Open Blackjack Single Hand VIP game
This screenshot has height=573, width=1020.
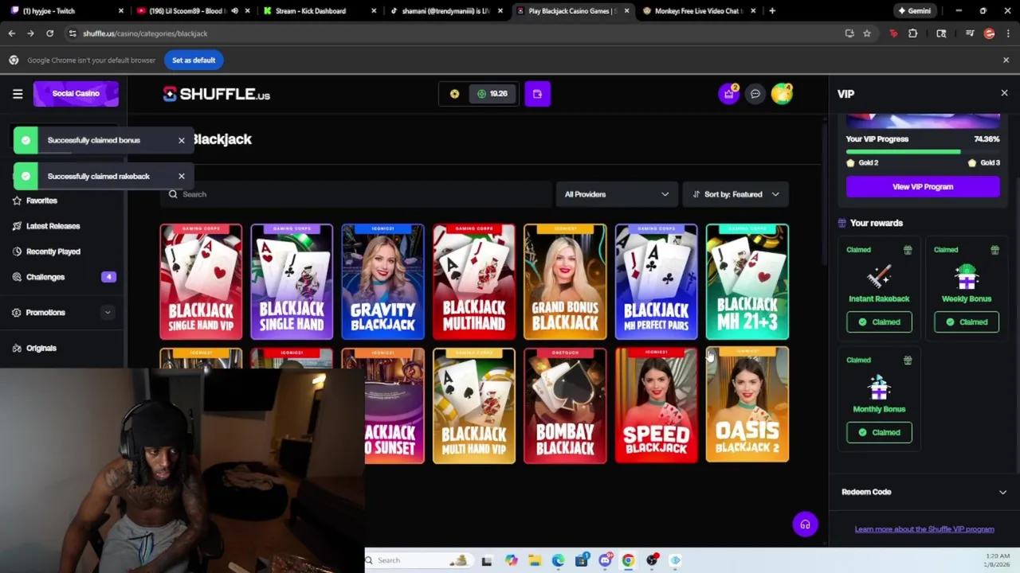coord(201,282)
